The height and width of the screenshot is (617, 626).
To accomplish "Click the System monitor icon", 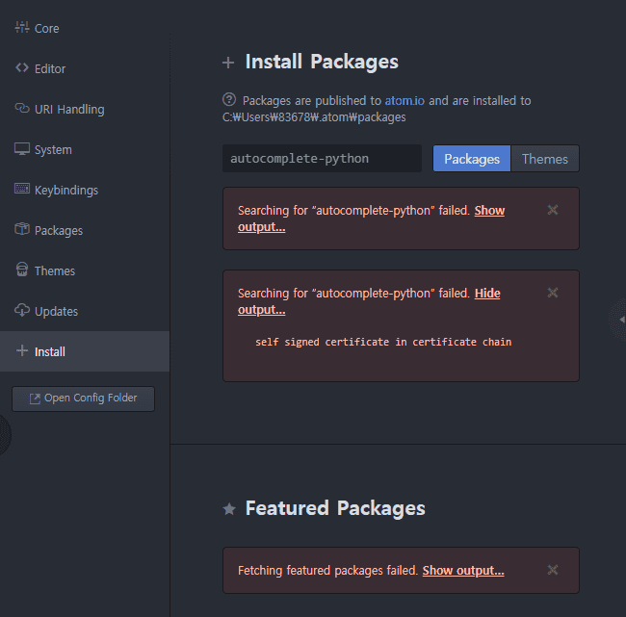I will point(22,149).
